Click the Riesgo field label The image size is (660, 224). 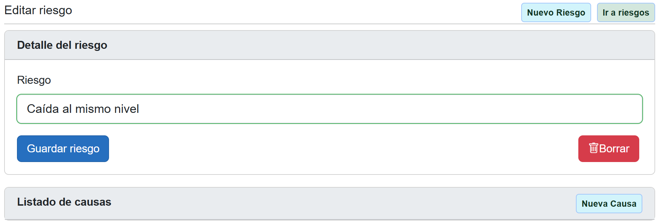34,80
